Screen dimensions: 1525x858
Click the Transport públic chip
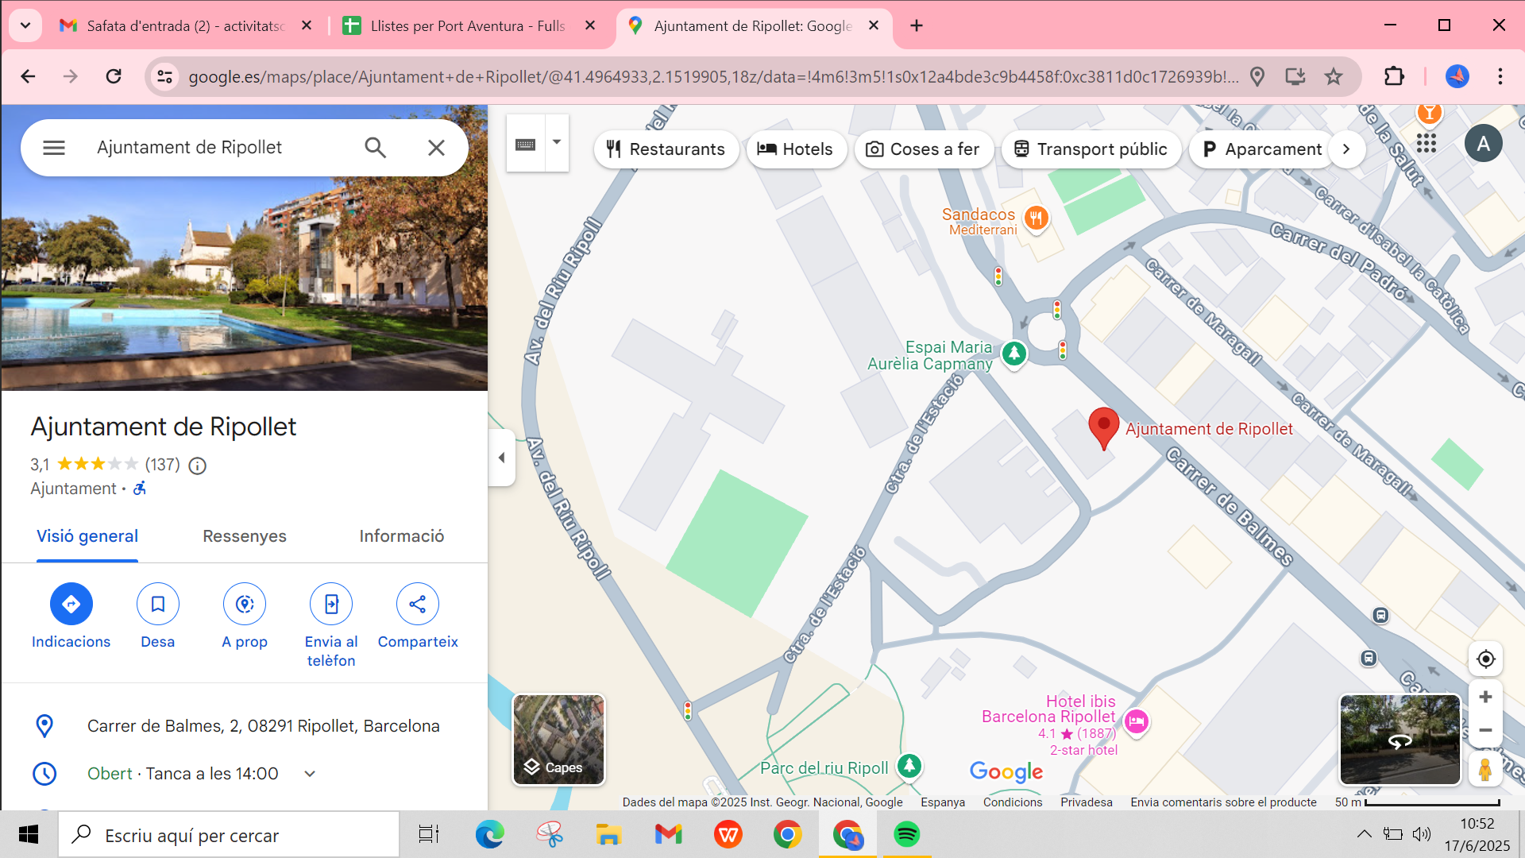coord(1091,149)
